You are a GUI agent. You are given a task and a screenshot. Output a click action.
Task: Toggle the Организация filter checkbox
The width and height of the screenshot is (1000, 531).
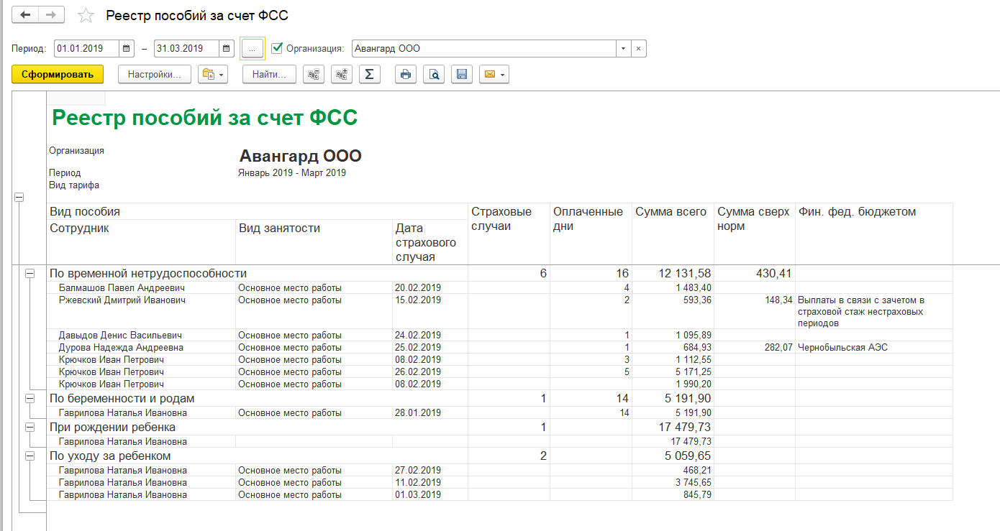277,48
